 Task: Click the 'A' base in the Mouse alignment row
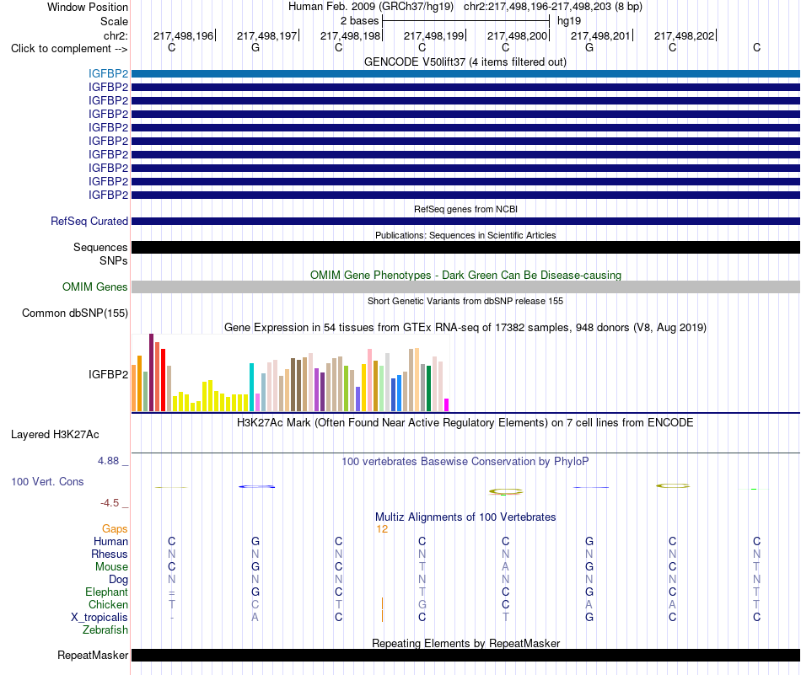pos(505,567)
